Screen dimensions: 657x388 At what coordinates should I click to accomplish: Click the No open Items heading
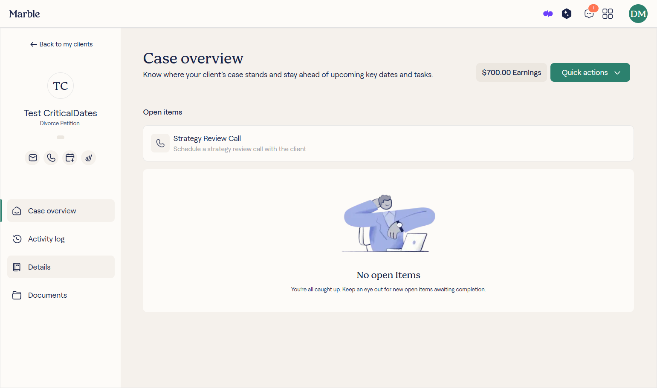388,275
